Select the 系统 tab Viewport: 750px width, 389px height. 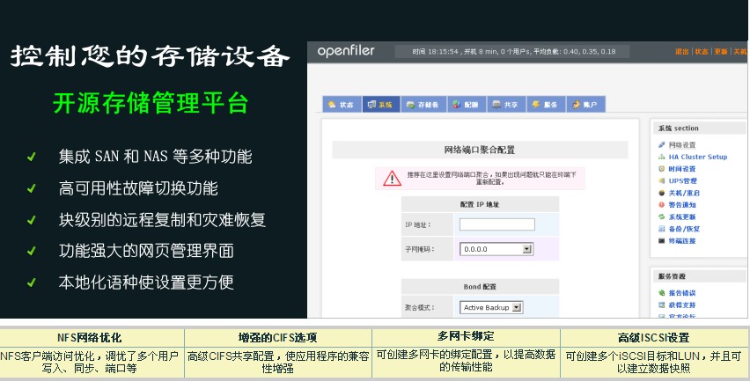coord(381,105)
